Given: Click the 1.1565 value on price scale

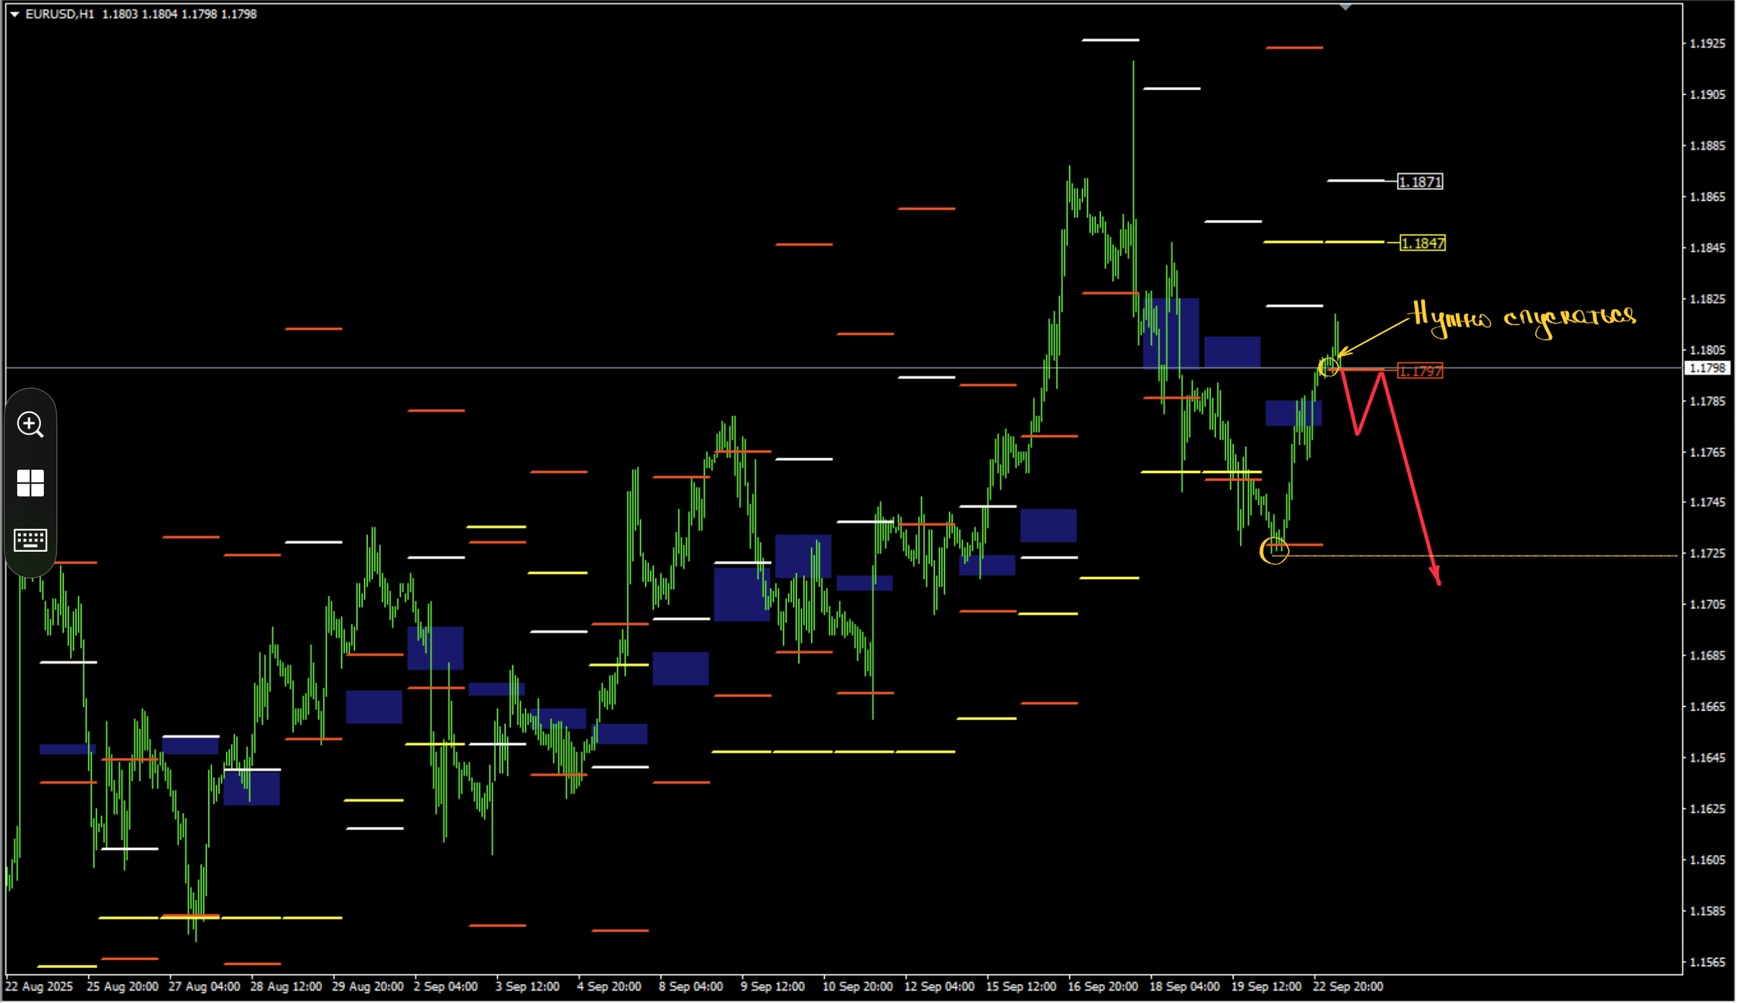Looking at the screenshot, I should [x=1706, y=962].
